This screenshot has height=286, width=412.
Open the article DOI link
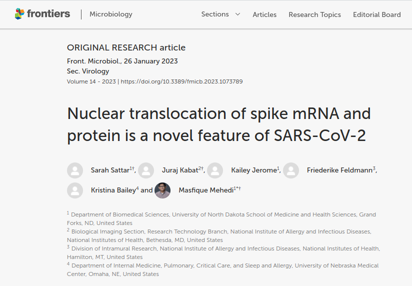[x=181, y=81]
